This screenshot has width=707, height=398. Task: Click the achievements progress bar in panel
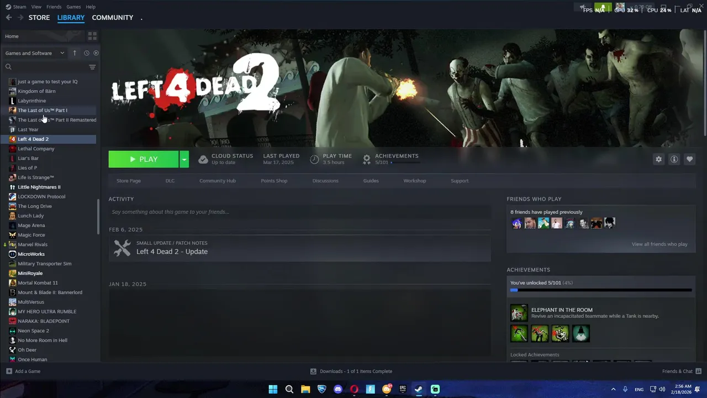(x=601, y=290)
